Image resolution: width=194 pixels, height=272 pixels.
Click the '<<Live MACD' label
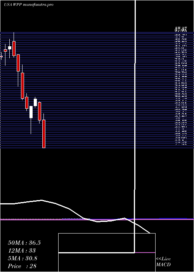click(163, 262)
